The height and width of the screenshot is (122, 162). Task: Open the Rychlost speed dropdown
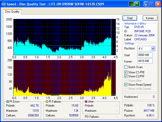pos(153,48)
